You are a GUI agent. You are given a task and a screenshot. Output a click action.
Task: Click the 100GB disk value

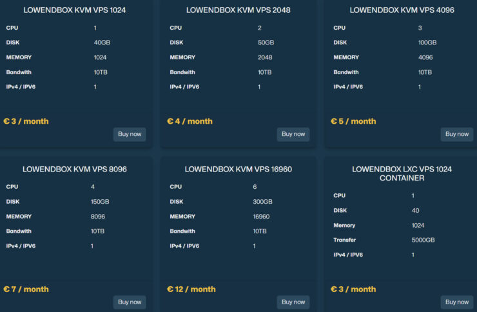tap(427, 43)
